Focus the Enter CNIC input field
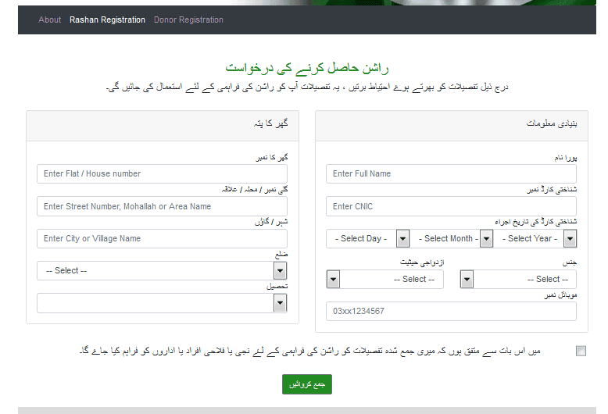The height and width of the screenshot is (414, 608). click(451, 206)
